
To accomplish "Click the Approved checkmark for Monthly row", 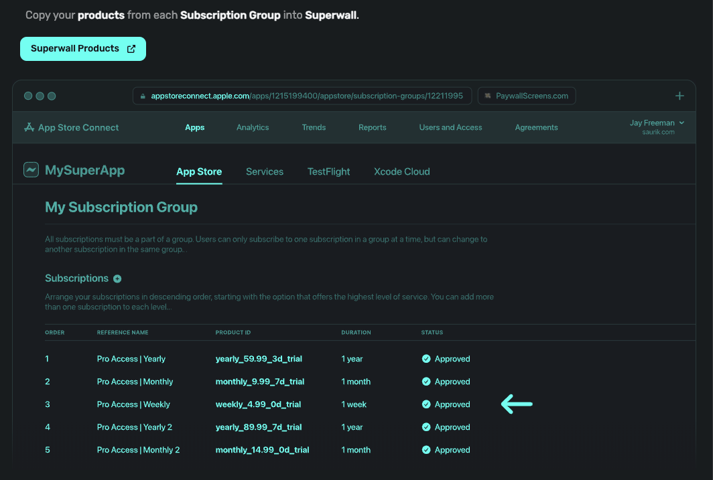I will tap(426, 382).
